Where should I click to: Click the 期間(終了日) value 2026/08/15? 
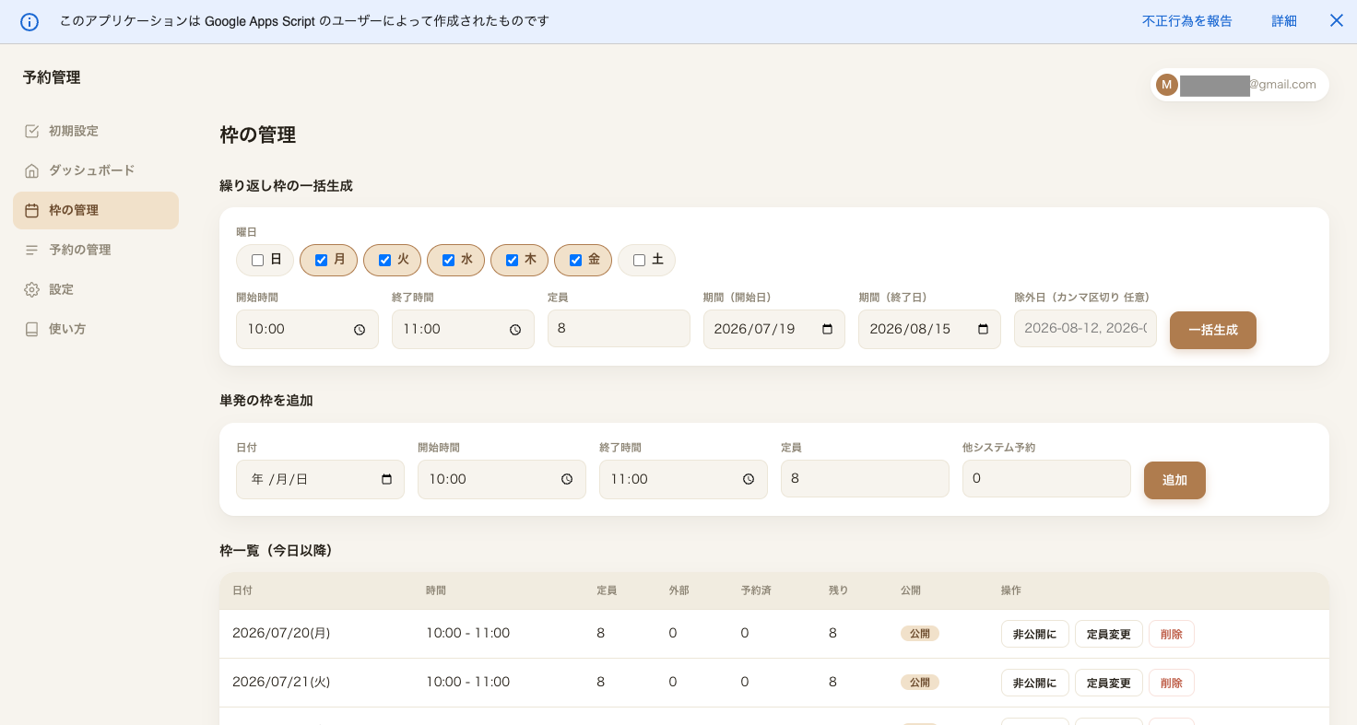[910, 329]
